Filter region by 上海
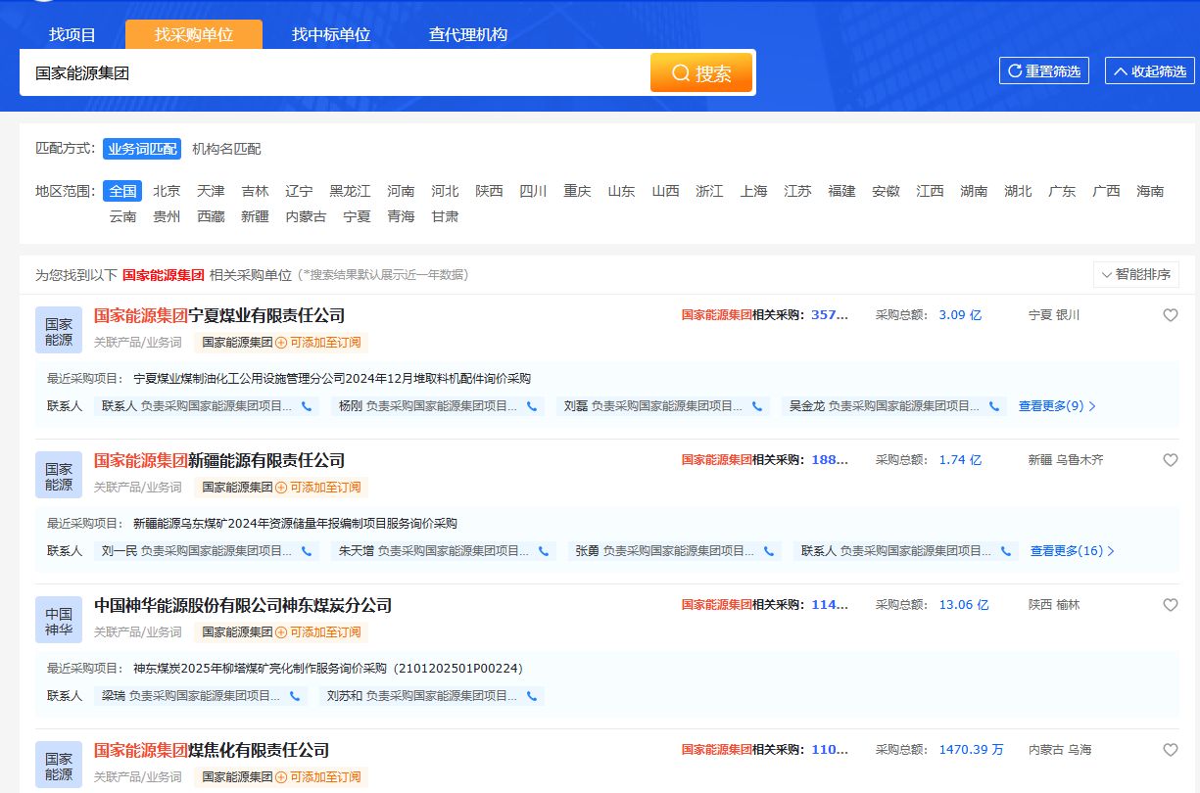 753,191
